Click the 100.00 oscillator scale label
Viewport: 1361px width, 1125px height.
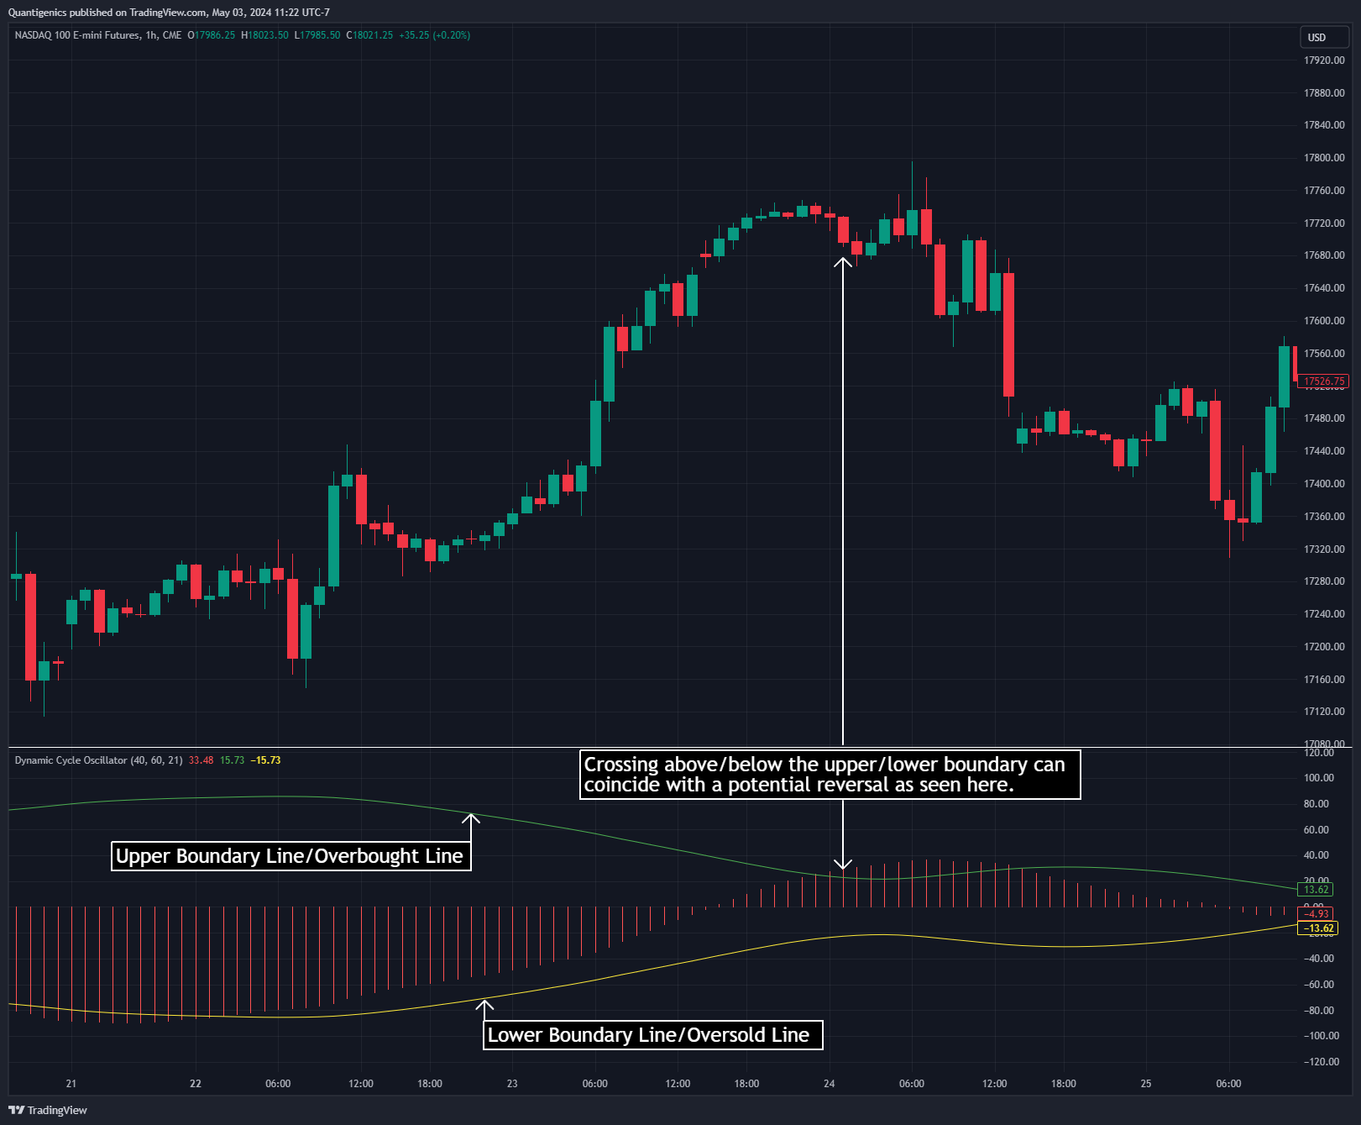point(1318,778)
